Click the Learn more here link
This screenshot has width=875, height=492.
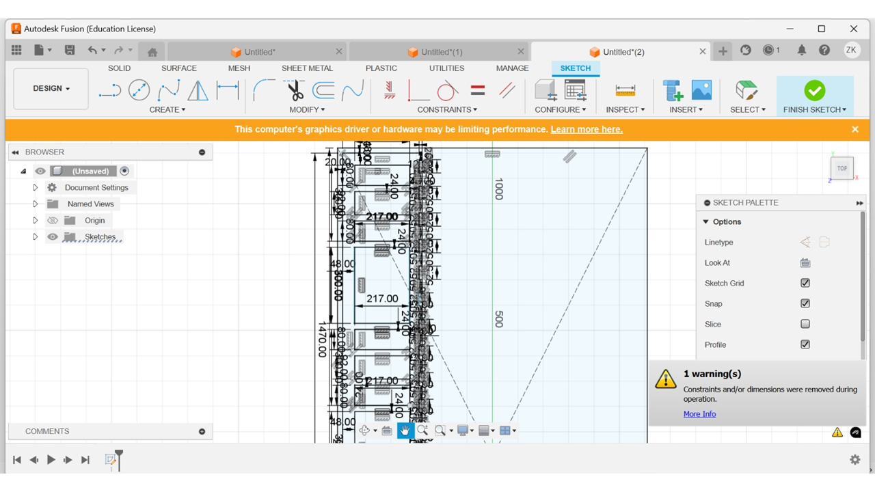pyautogui.click(x=587, y=129)
